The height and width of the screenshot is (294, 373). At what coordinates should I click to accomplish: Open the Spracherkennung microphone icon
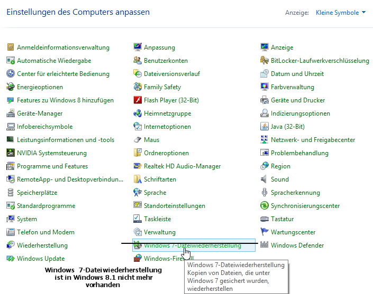[x=265, y=193]
